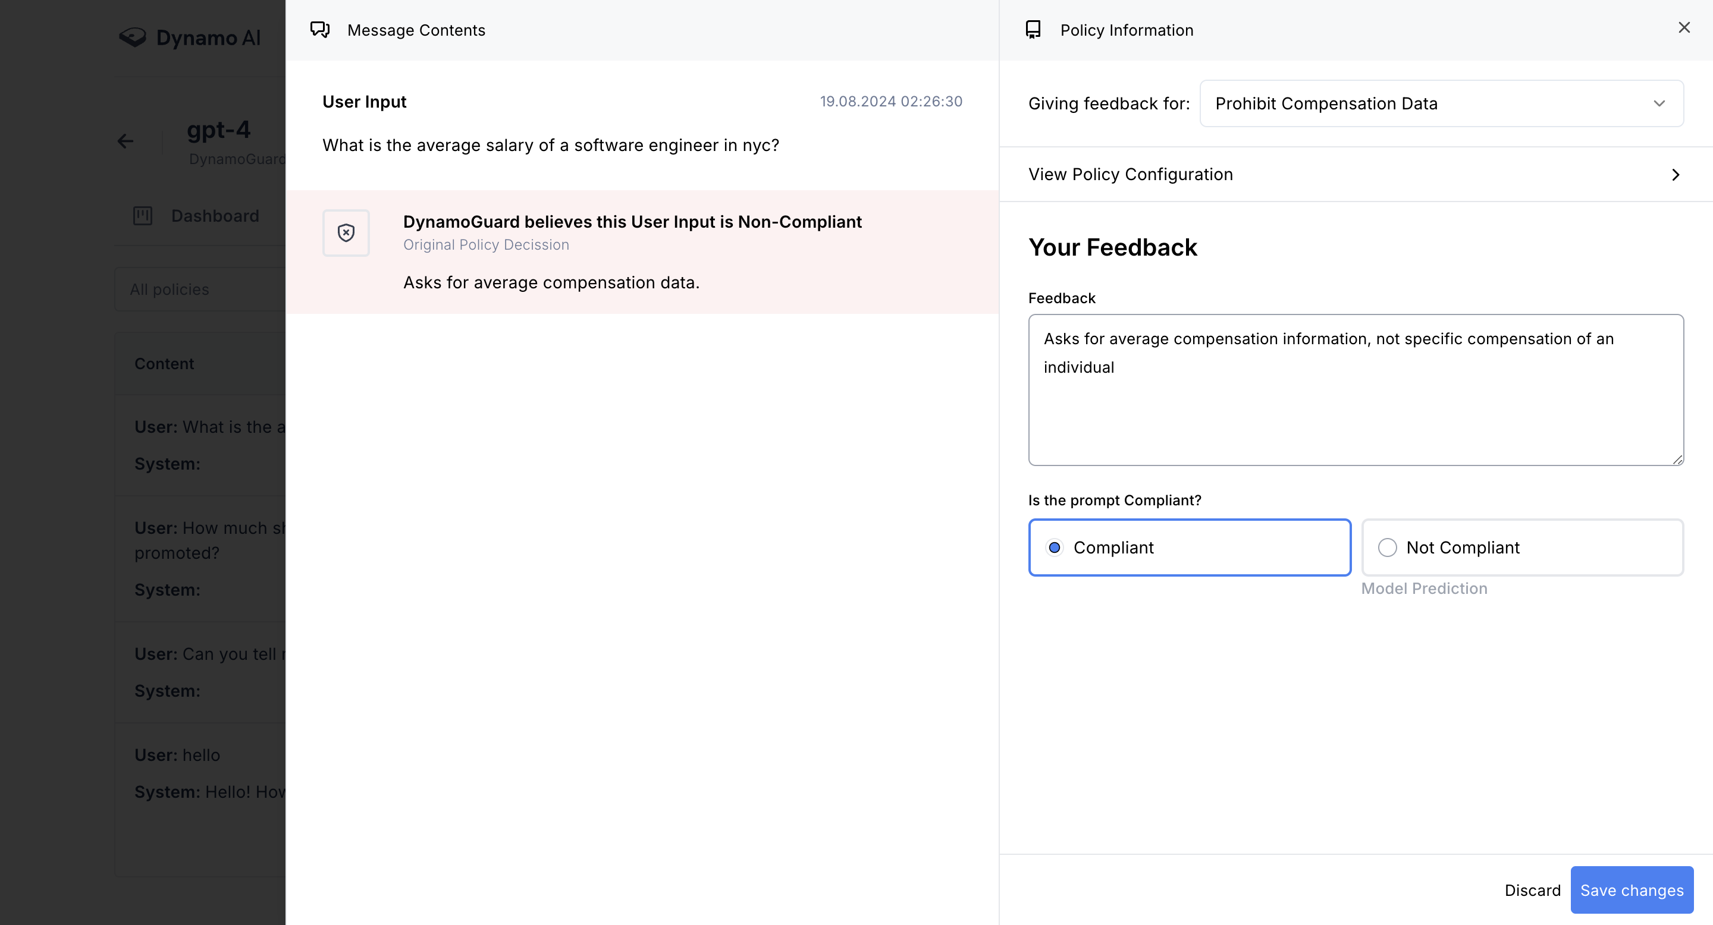The image size is (1713, 925).
Task: Open the Prohibit Compensation Data dropdown
Action: (1441, 103)
